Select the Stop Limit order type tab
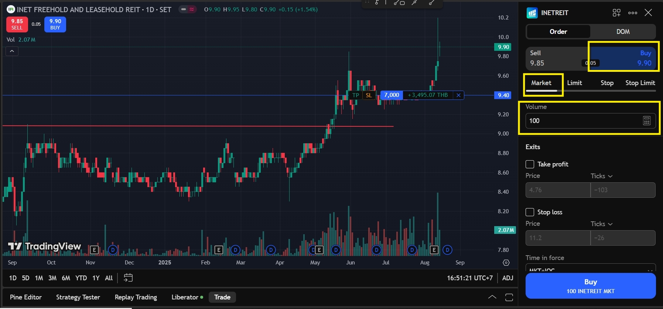The width and height of the screenshot is (663, 309). coord(640,83)
